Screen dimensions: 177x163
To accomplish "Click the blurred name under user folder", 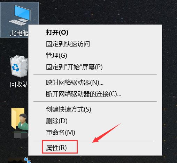I will click(x=21, y=135).
